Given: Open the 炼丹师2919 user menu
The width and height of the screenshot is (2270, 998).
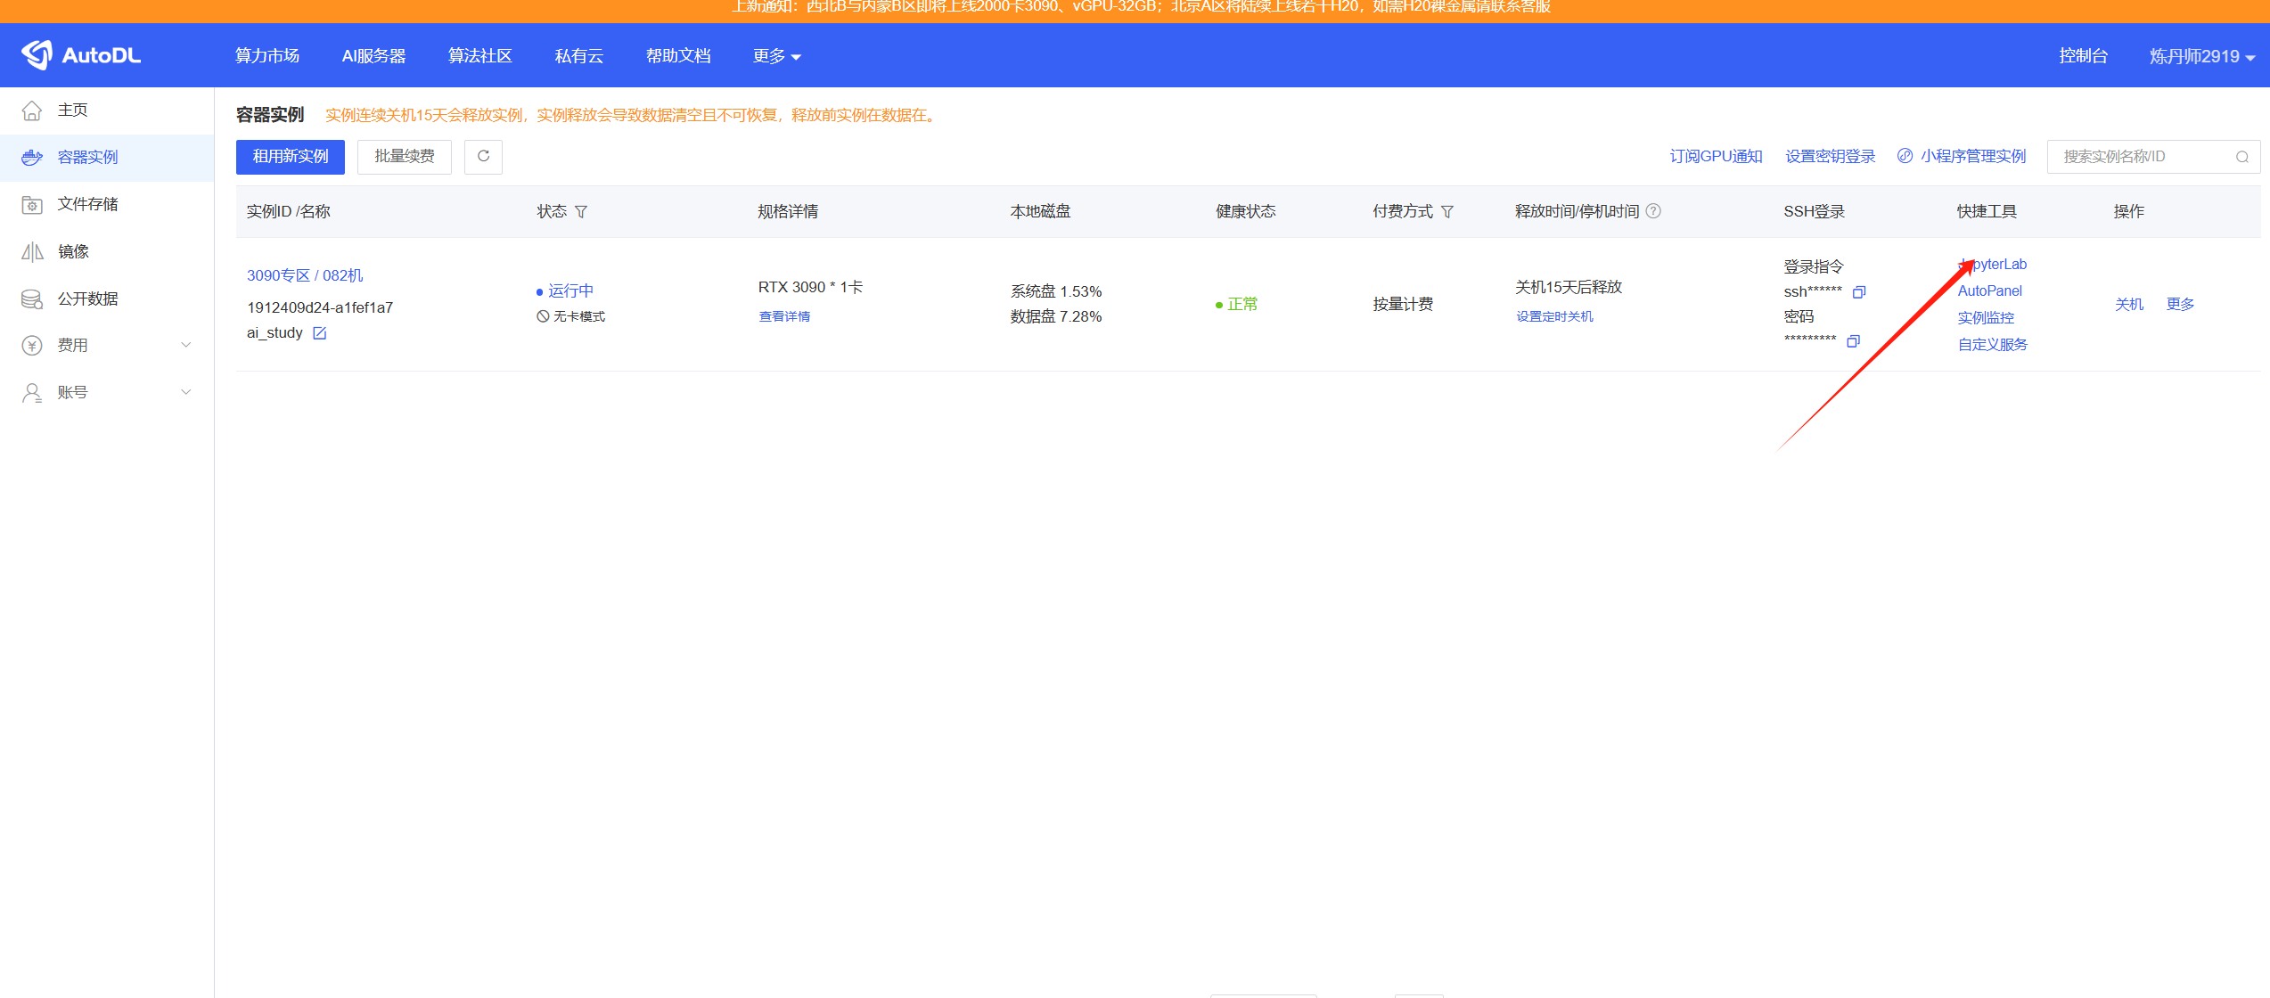Looking at the screenshot, I should click(2202, 56).
